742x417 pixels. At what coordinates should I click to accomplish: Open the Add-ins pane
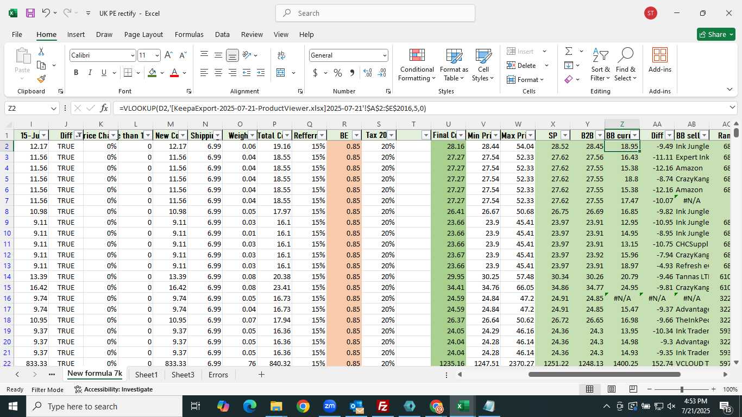[x=659, y=60]
